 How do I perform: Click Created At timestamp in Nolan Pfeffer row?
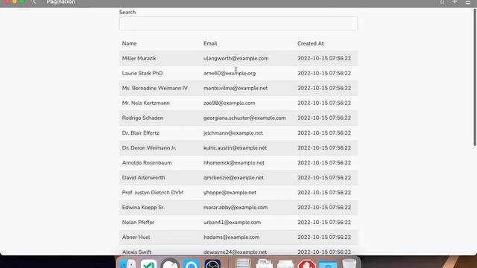pyautogui.click(x=324, y=222)
